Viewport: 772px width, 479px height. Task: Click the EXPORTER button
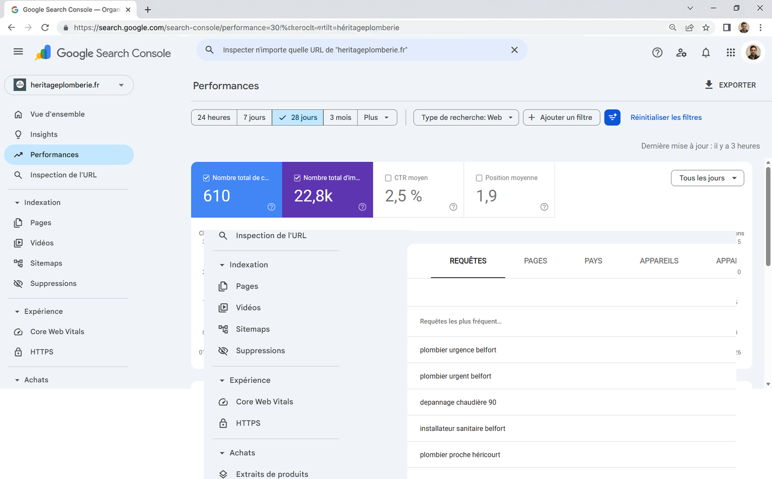[730, 85]
